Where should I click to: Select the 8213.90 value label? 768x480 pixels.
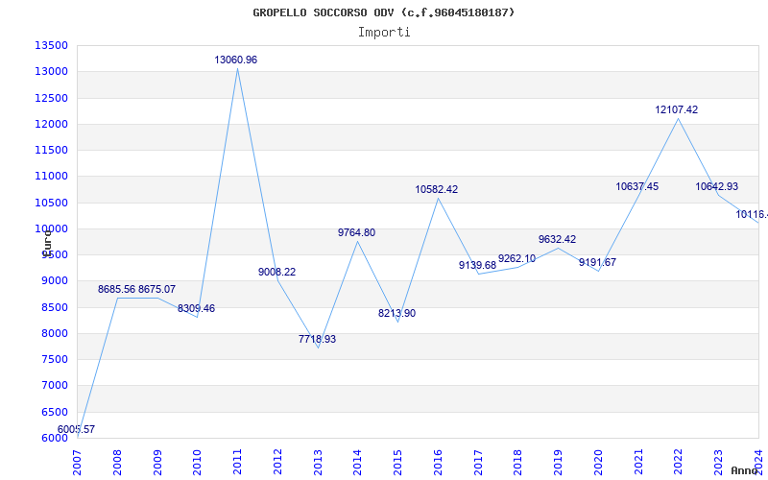pyautogui.click(x=396, y=314)
